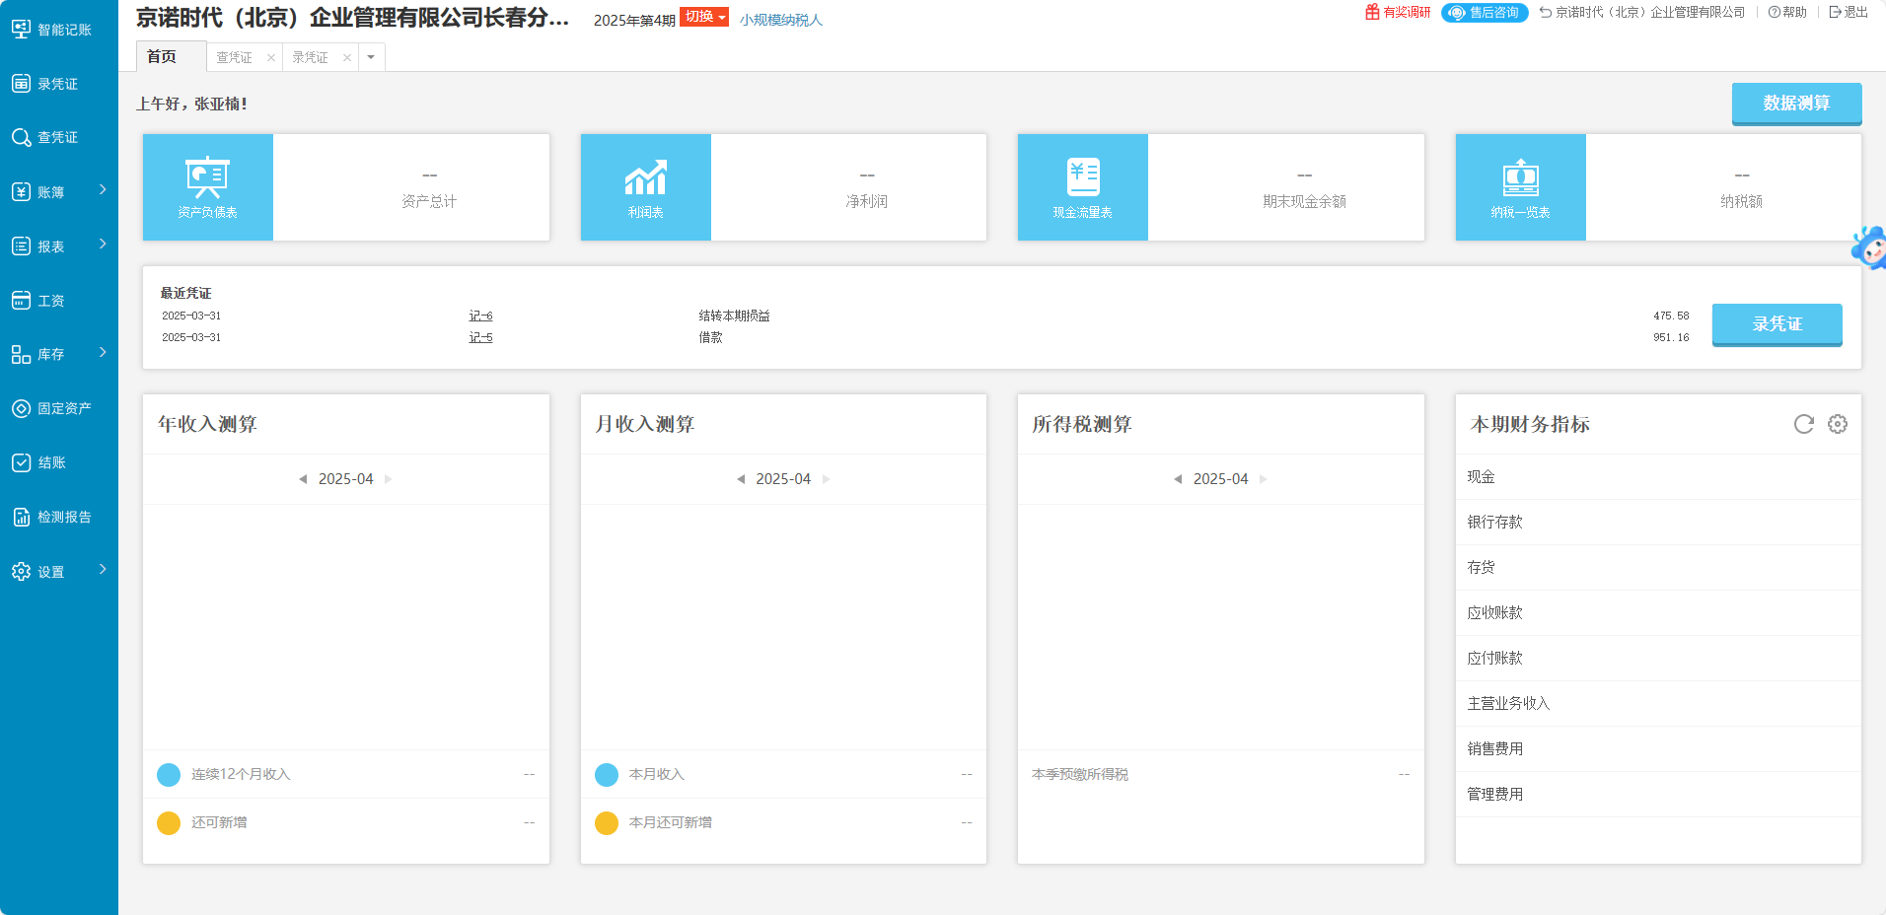The height and width of the screenshot is (915, 1886).
Task: Refresh the 本期财务指标 panel
Action: click(x=1803, y=424)
